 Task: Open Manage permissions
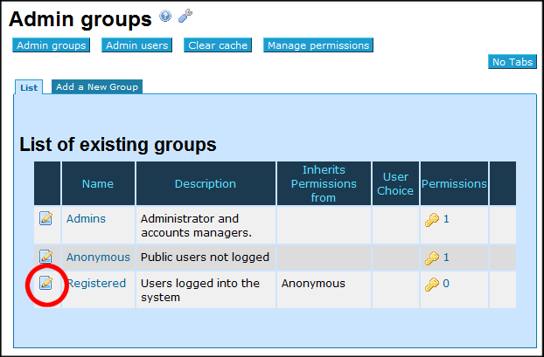click(318, 45)
